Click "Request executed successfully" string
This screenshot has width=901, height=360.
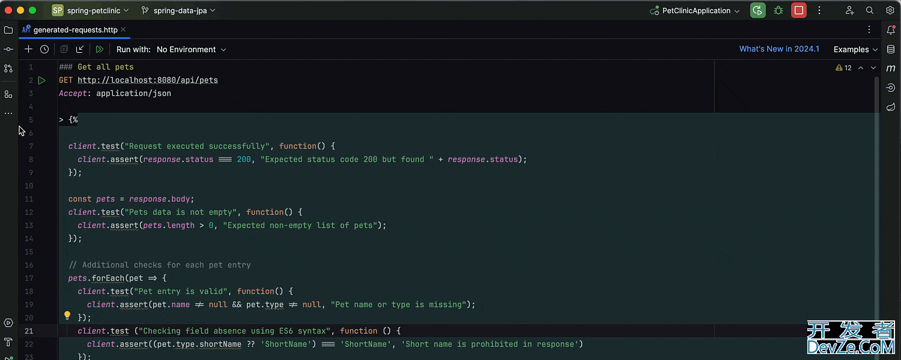pos(197,146)
